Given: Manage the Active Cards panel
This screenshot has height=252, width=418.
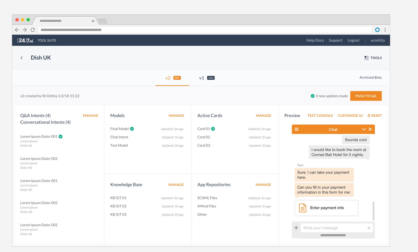Looking at the screenshot, I should [263, 116].
